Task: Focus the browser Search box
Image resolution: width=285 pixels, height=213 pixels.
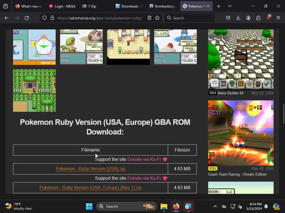Action: pyautogui.click(x=190, y=18)
